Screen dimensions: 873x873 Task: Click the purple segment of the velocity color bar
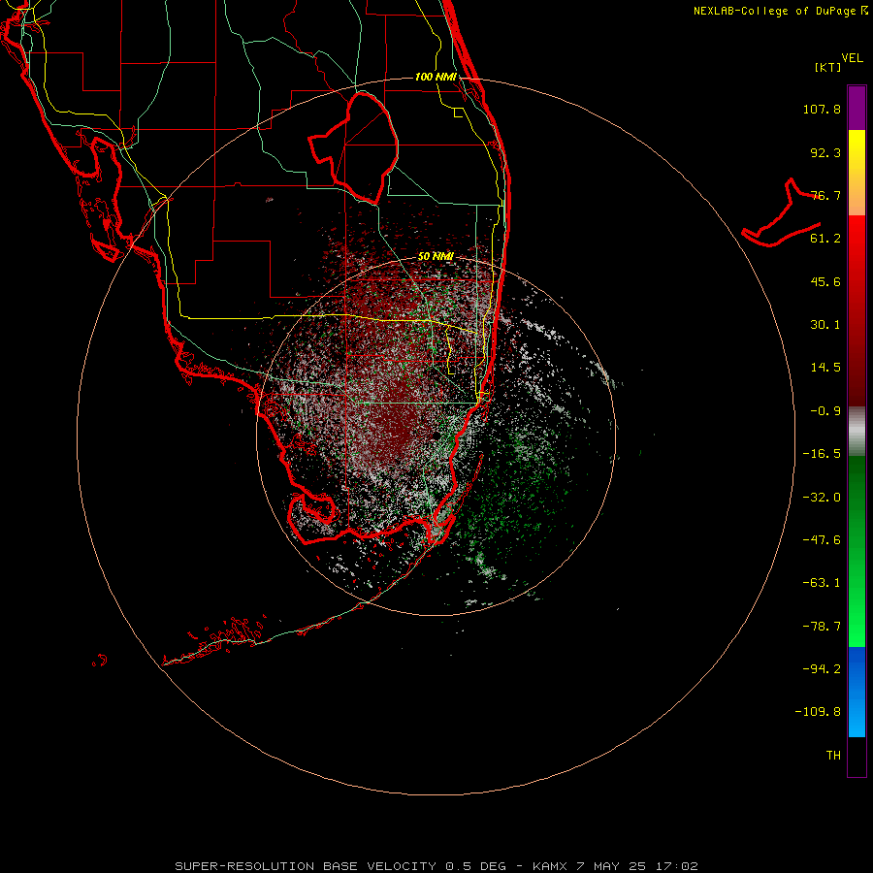[857, 108]
